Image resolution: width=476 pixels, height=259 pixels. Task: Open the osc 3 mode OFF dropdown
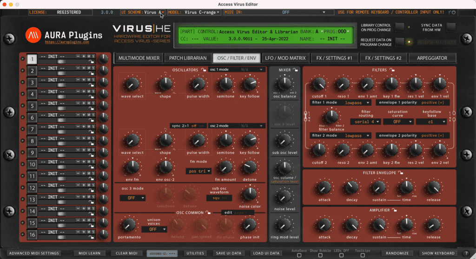click(x=132, y=198)
